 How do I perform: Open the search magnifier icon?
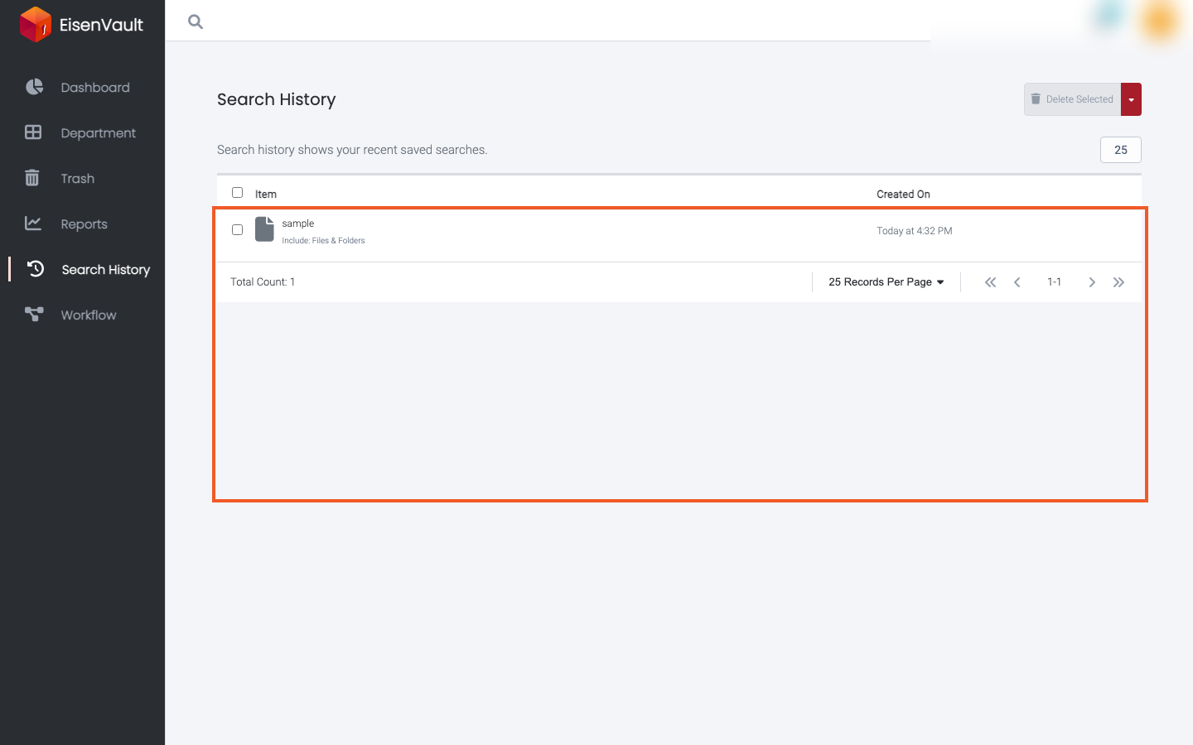pos(196,22)
